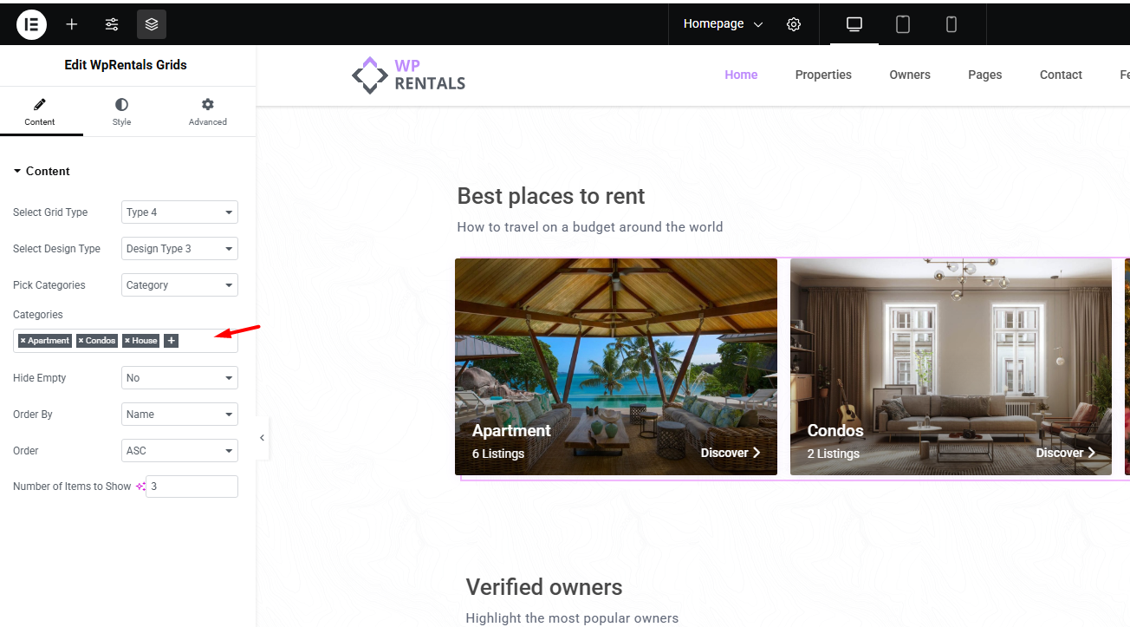Remove the House category tag
The image size is (1130, 627).
click(x=127, y=341)
